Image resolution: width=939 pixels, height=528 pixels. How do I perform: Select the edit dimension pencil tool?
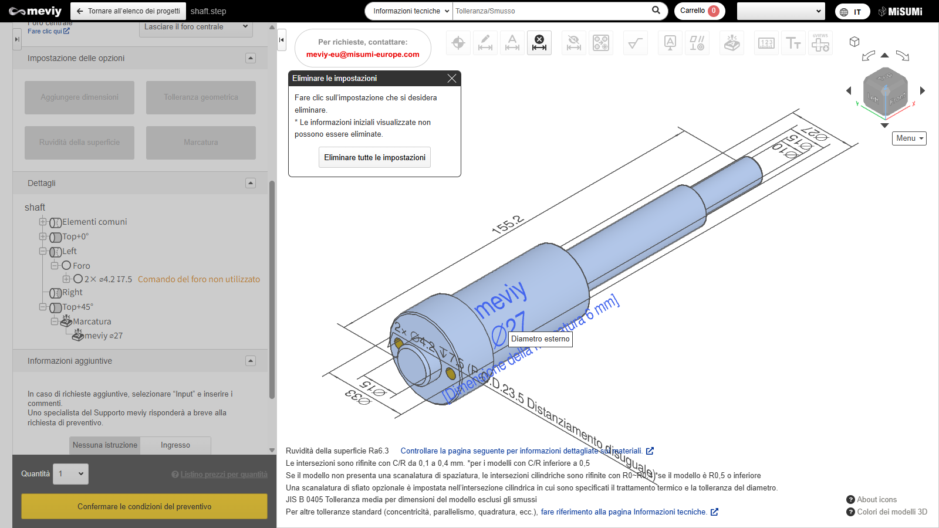[485, 43]
